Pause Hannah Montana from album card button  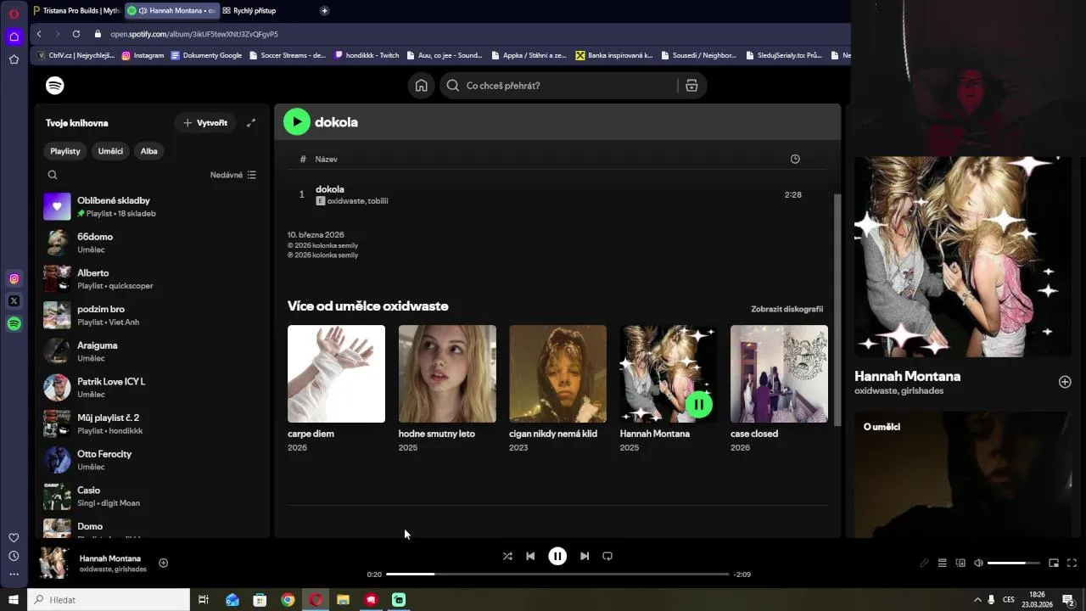(698, 405)
